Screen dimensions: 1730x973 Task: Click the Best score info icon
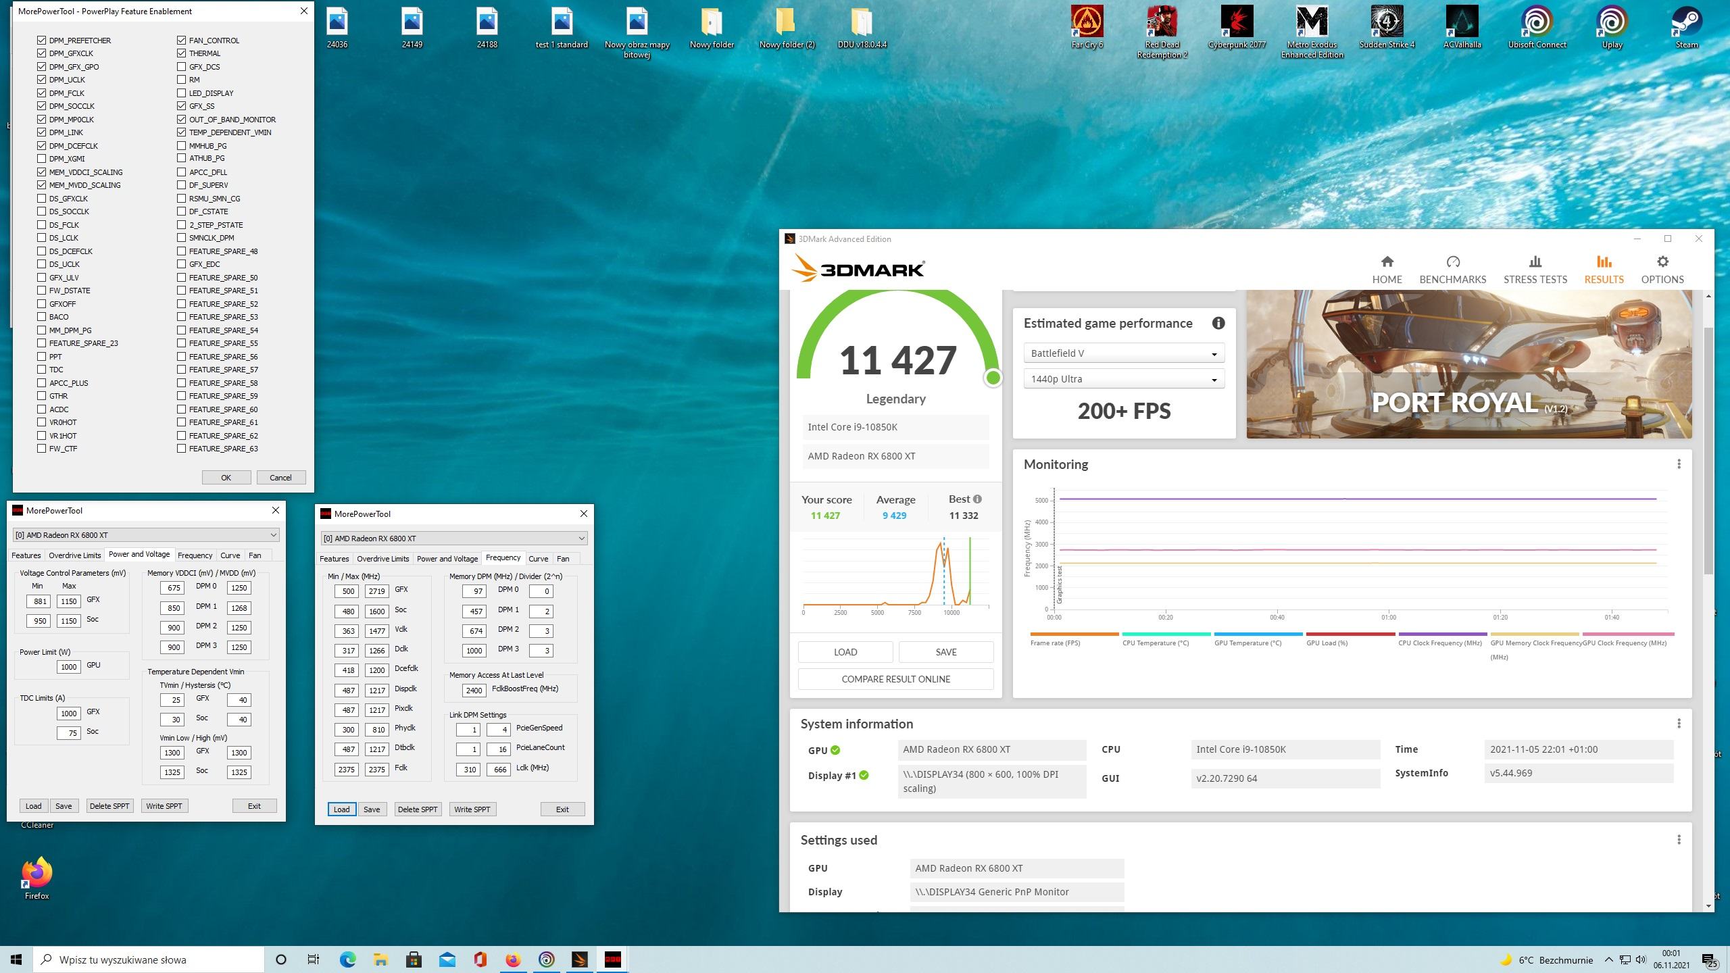coord(977,499)
